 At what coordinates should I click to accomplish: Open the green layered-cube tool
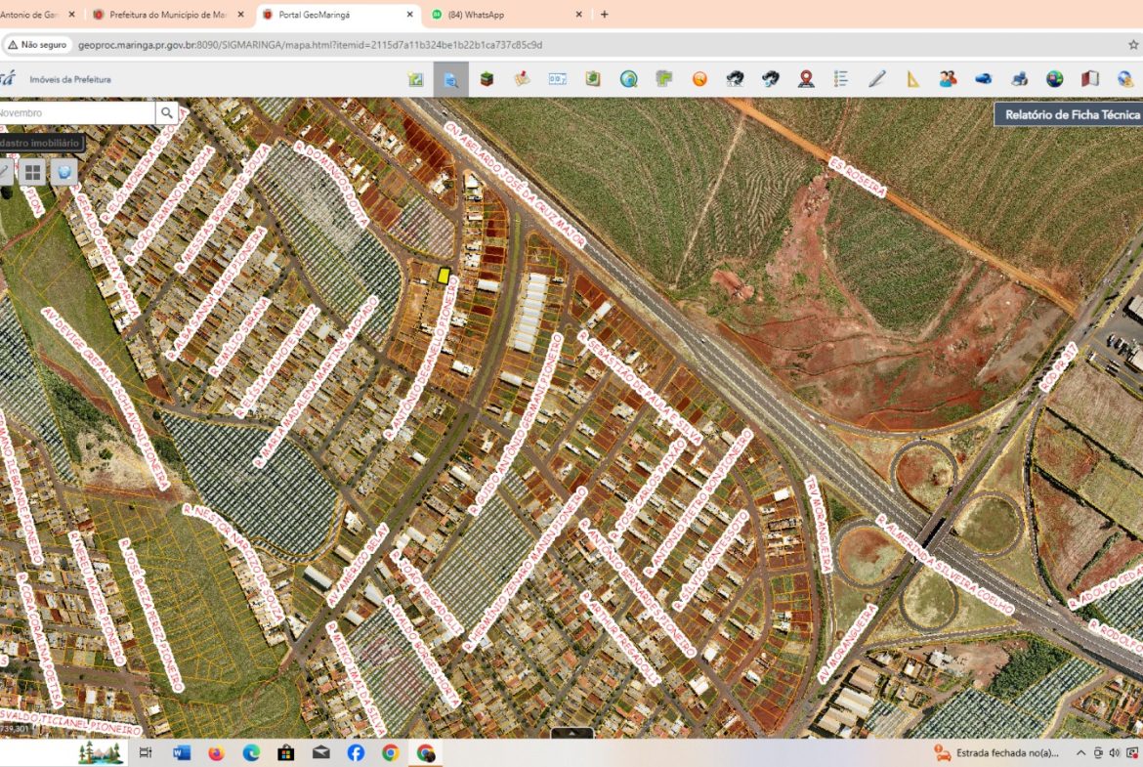tap(487, 79)
